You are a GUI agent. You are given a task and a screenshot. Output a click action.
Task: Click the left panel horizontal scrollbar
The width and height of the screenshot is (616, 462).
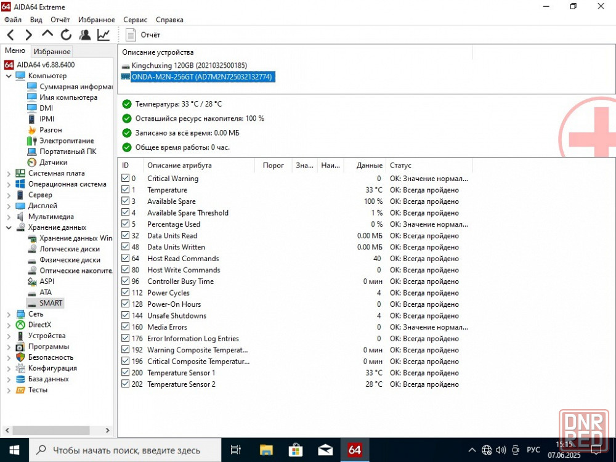57,430
